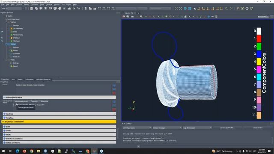Delete convergence check with red button

coord(114,110)
